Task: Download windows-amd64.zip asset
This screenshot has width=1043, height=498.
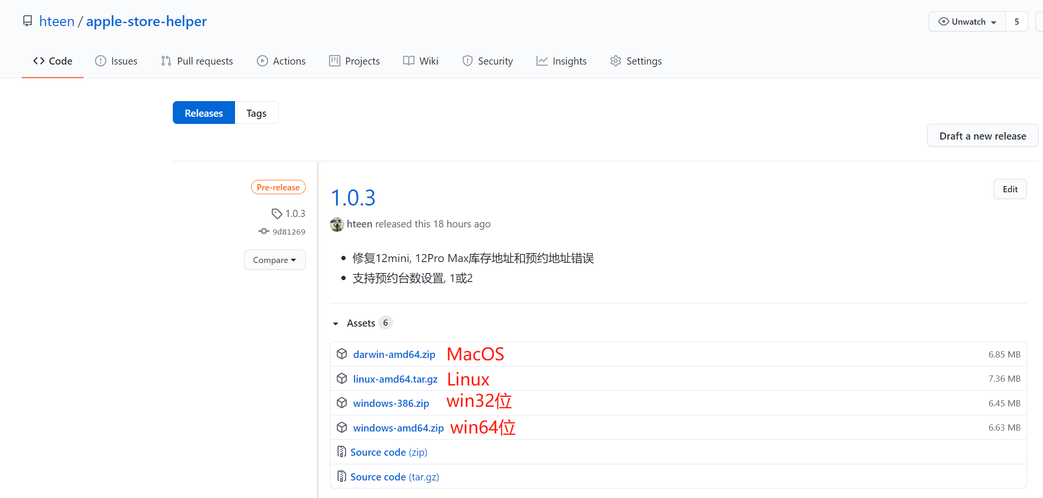Action: pos(398,428)
